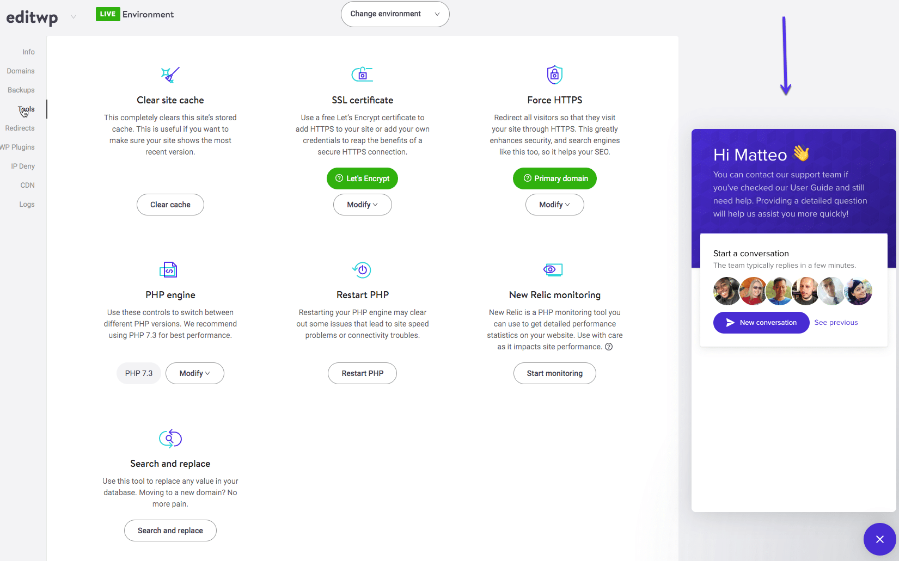
Task: Open the Modify dropdown under SSL certificate
Action: click(x=362, y=205)
